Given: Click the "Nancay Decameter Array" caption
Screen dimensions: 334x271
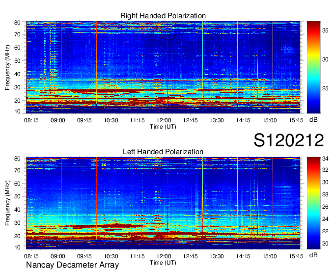Looking at the screenshot, I should pyautogui.click(x=72, y=265).
